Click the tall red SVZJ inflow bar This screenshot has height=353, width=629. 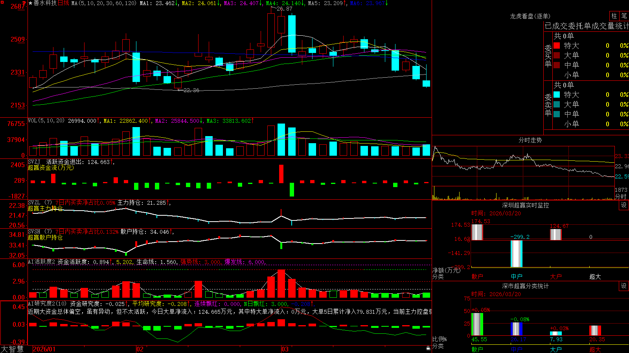tap(281, 174)
